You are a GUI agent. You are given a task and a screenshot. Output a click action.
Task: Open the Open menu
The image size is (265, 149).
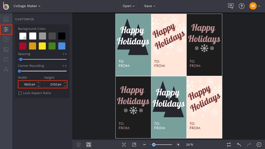click(x=129, y=6)
